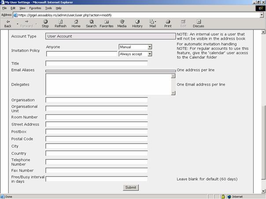Viewport: 266px width, 199px height.
Task: Expand the Always accept dropdown
Action: (150, 54)
